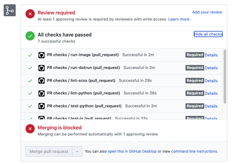Click the git merge branch icon
235x164 pixels.
coord(10,11)
